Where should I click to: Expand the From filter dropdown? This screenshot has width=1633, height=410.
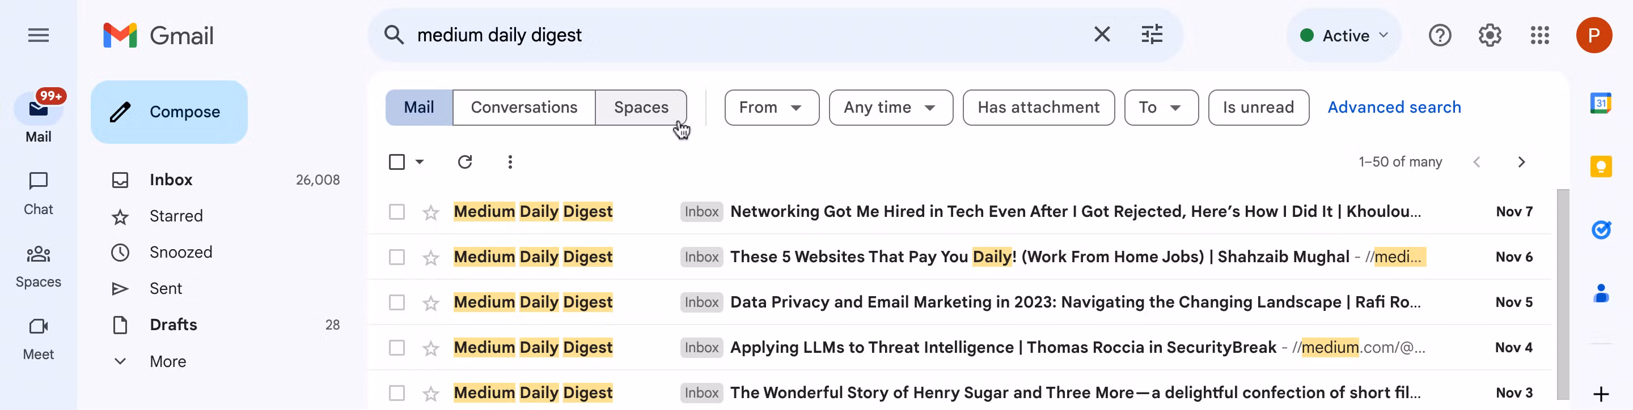(772, 108)
